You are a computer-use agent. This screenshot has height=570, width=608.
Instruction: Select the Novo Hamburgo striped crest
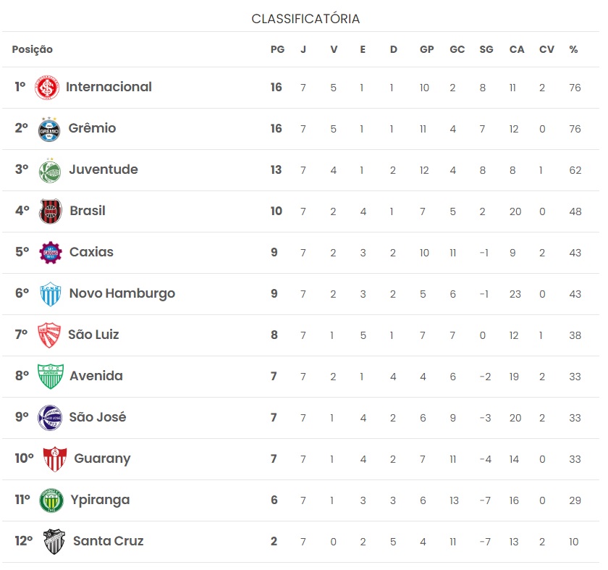[51, 294]
